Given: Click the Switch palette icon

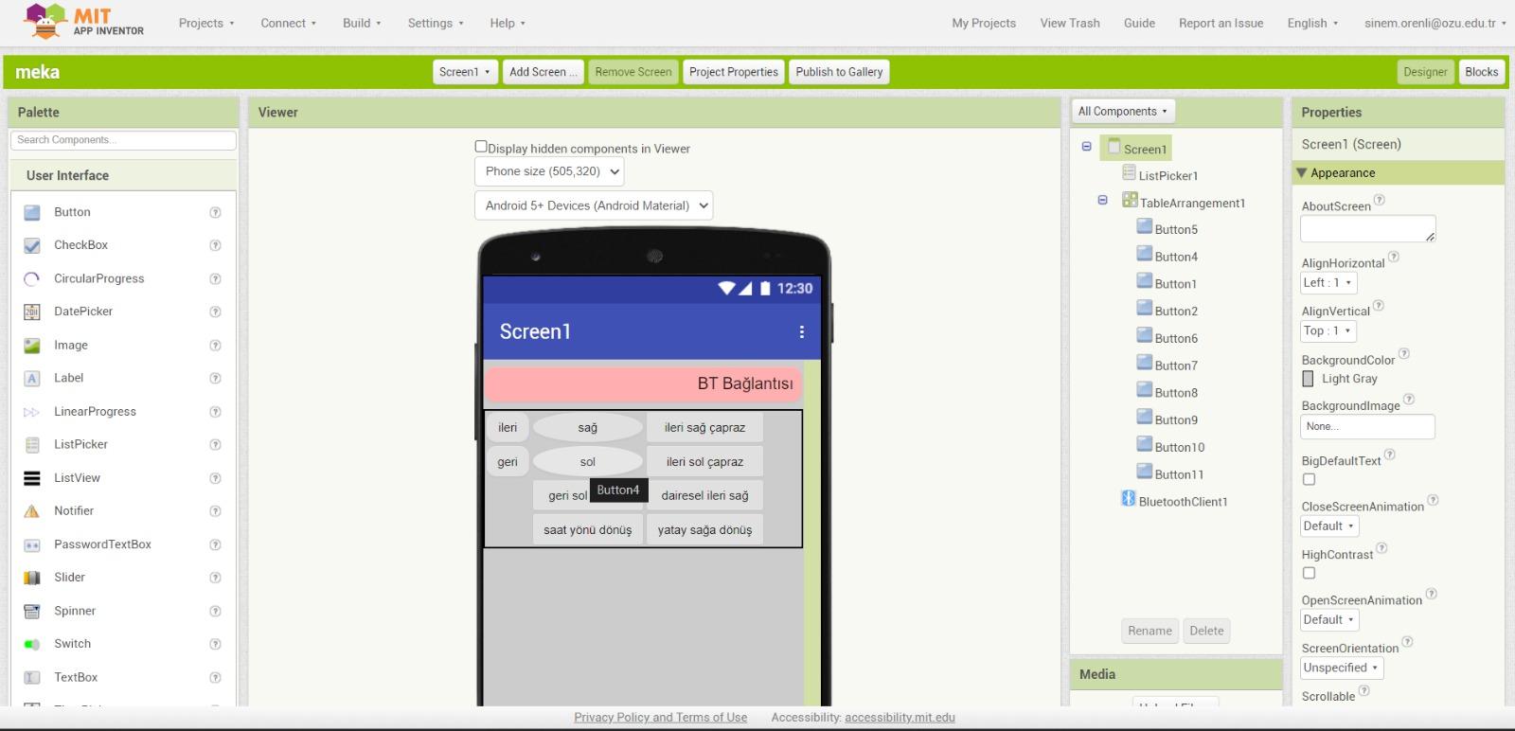Looking at the screenshot, I should click(x=32, y=644).
